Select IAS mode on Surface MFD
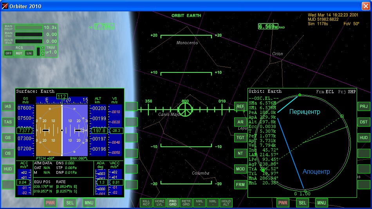Screen dimensions: 372x209 coord(8,106)
